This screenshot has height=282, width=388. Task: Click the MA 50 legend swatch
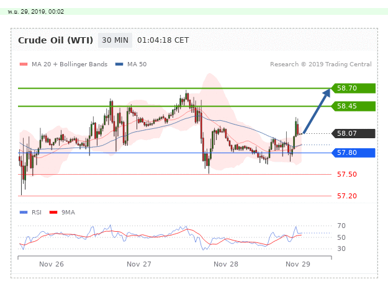tap(119, 64)
